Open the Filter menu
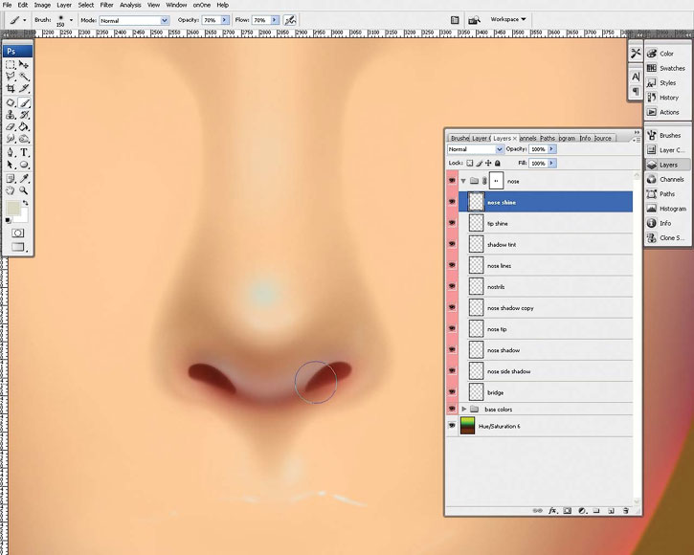The image size is (694, 555). (x=106, y=5)
